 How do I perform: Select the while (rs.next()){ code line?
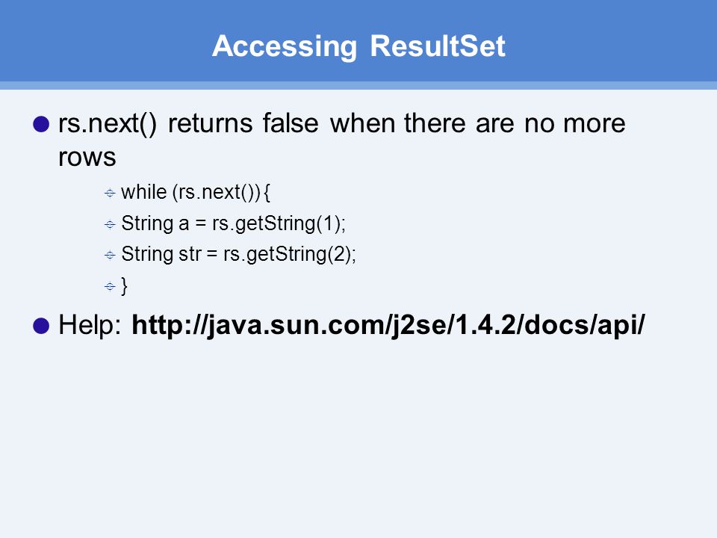click(x=196, y=192)
